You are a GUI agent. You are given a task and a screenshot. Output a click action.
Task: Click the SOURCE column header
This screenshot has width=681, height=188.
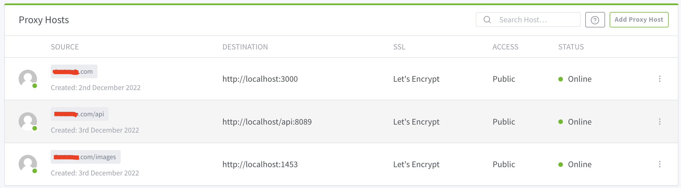tap(65, 47)
